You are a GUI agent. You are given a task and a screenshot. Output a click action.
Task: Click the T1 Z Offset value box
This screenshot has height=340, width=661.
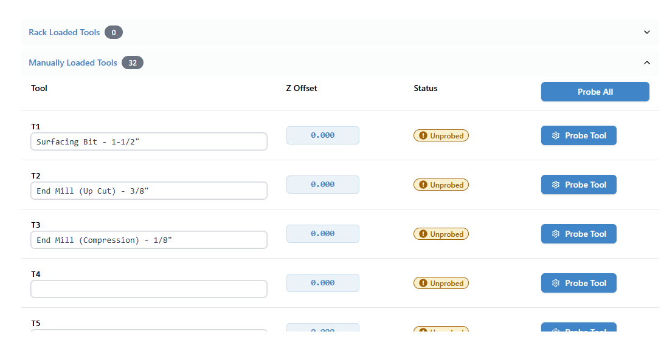pos(322,135)
